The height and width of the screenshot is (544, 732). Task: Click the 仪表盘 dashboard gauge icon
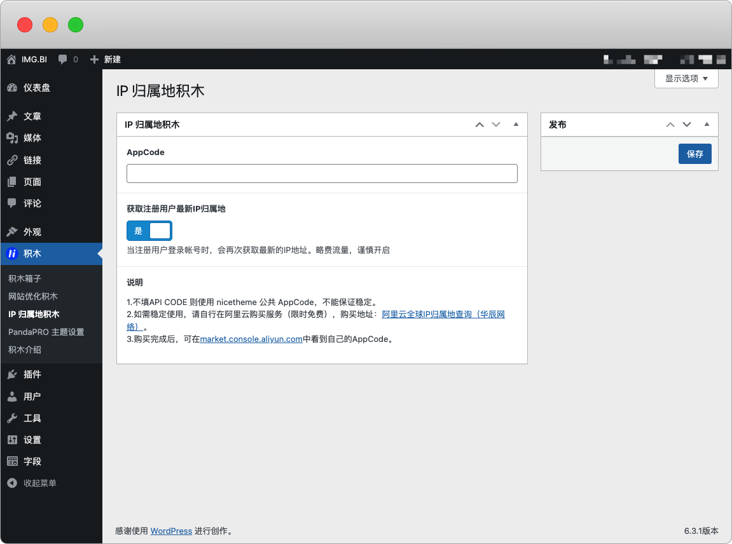pyautogui.click(x=12, y=88)
